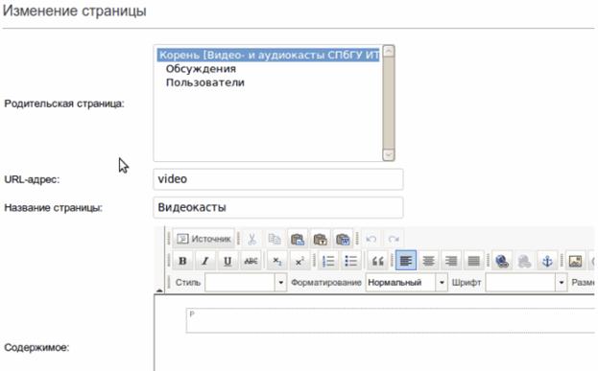Insert image icon
The image size is (598, 371).
click(x=575, y=261)
